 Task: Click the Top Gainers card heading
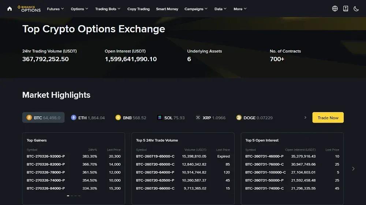[x=37, y=140]
